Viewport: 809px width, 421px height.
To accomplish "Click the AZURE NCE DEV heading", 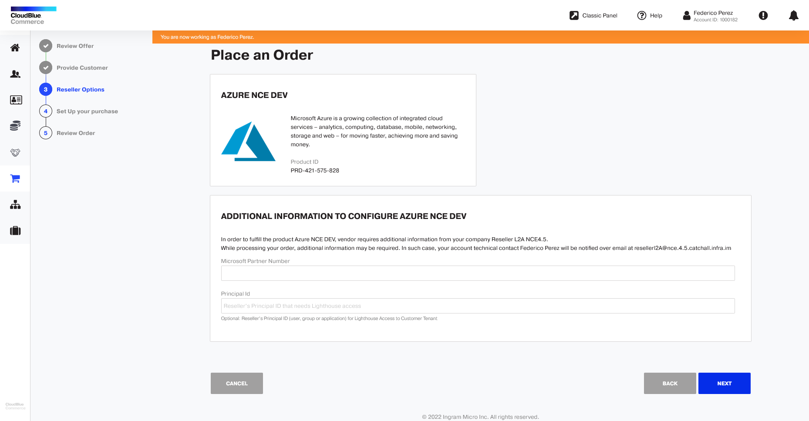I will pos(254,95).
